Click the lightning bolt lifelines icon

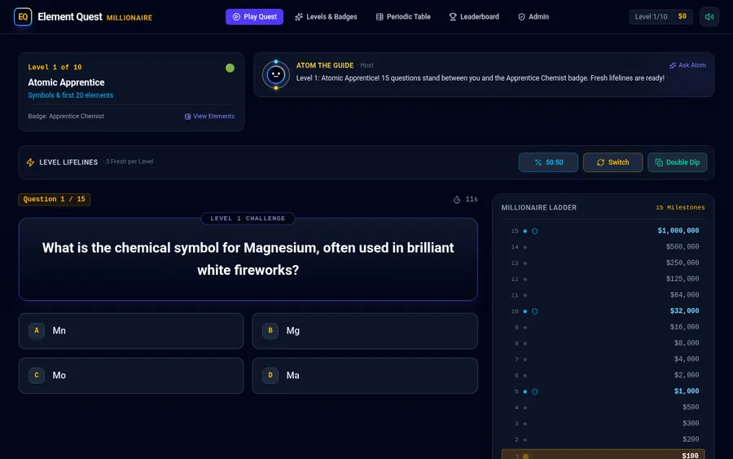click(x=30, y=162)
